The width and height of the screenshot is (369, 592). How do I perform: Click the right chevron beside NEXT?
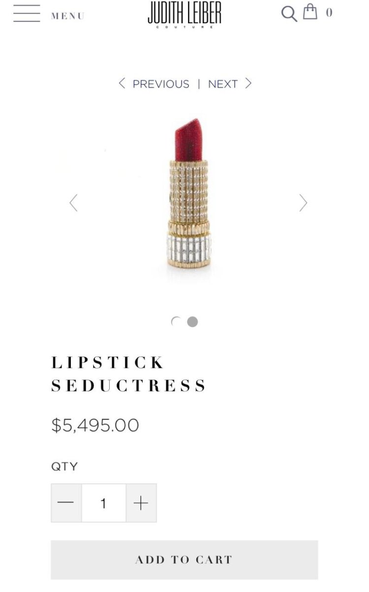coord(248,84)
